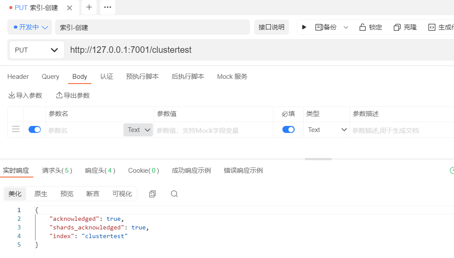Search response with magnifier icon

174,194
